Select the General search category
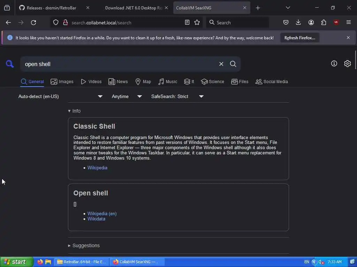The image size is (357, 267). coord(32,81)
